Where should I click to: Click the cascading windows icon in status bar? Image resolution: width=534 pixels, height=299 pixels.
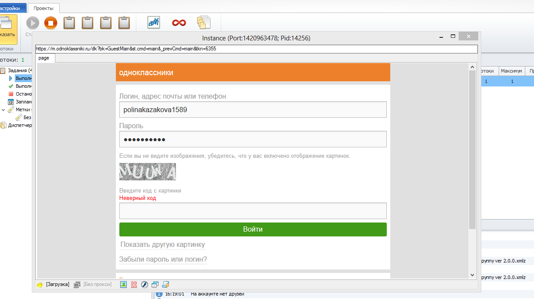coord(155,285)
